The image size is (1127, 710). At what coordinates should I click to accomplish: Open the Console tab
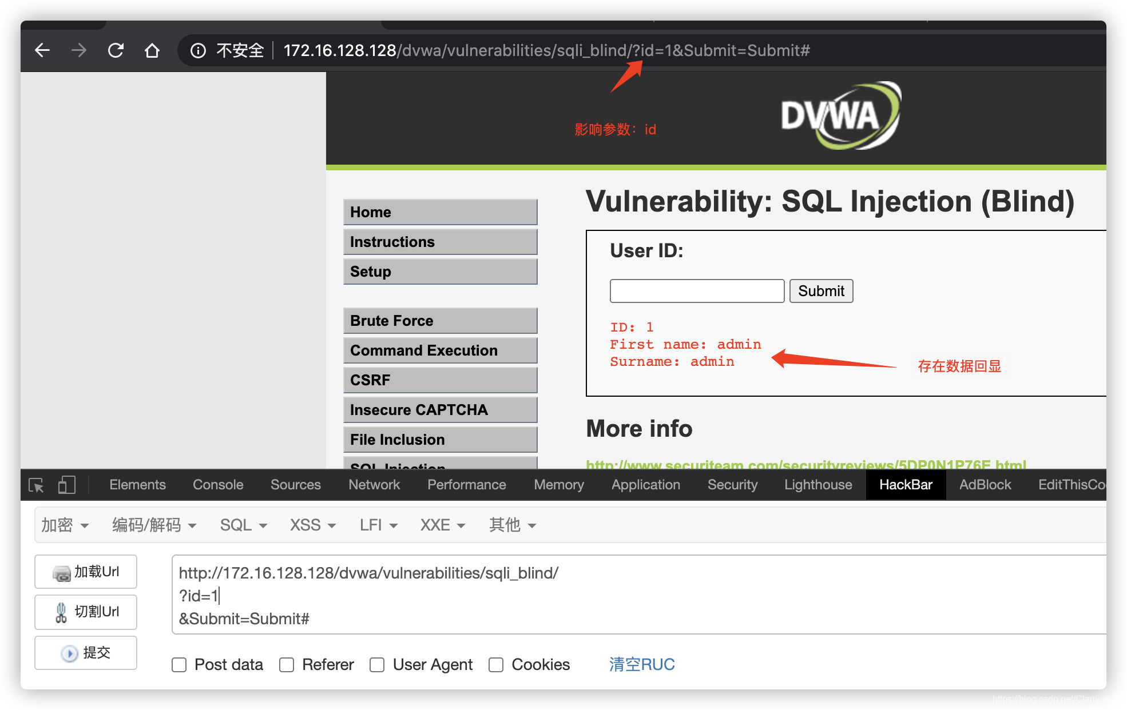pos(218,485)
